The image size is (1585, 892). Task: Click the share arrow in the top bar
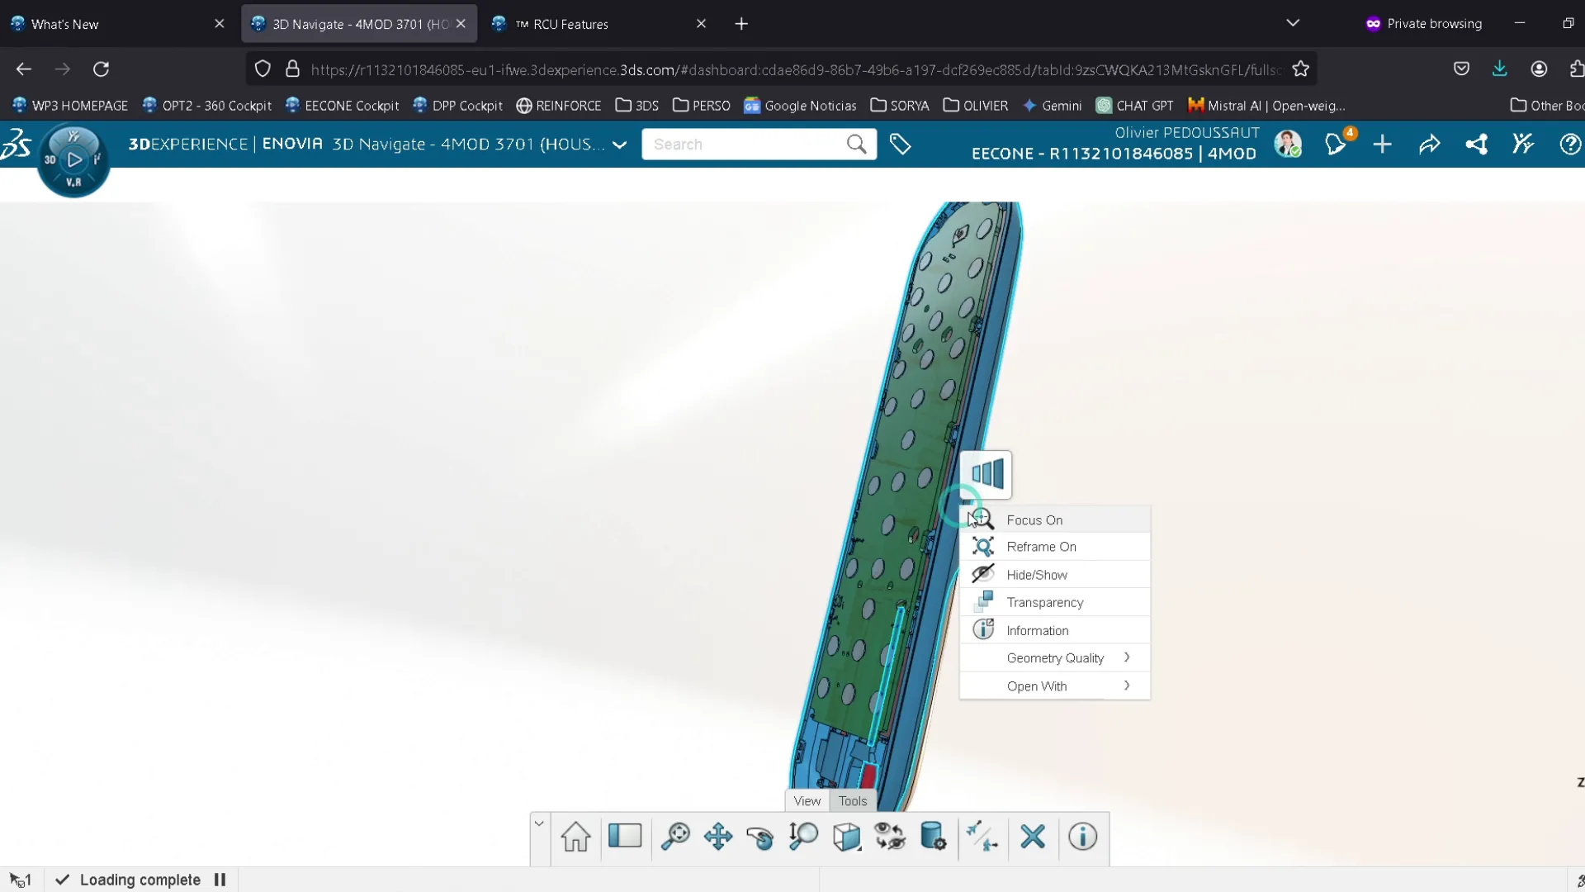pyautogui.click(x=1429, y=144)
